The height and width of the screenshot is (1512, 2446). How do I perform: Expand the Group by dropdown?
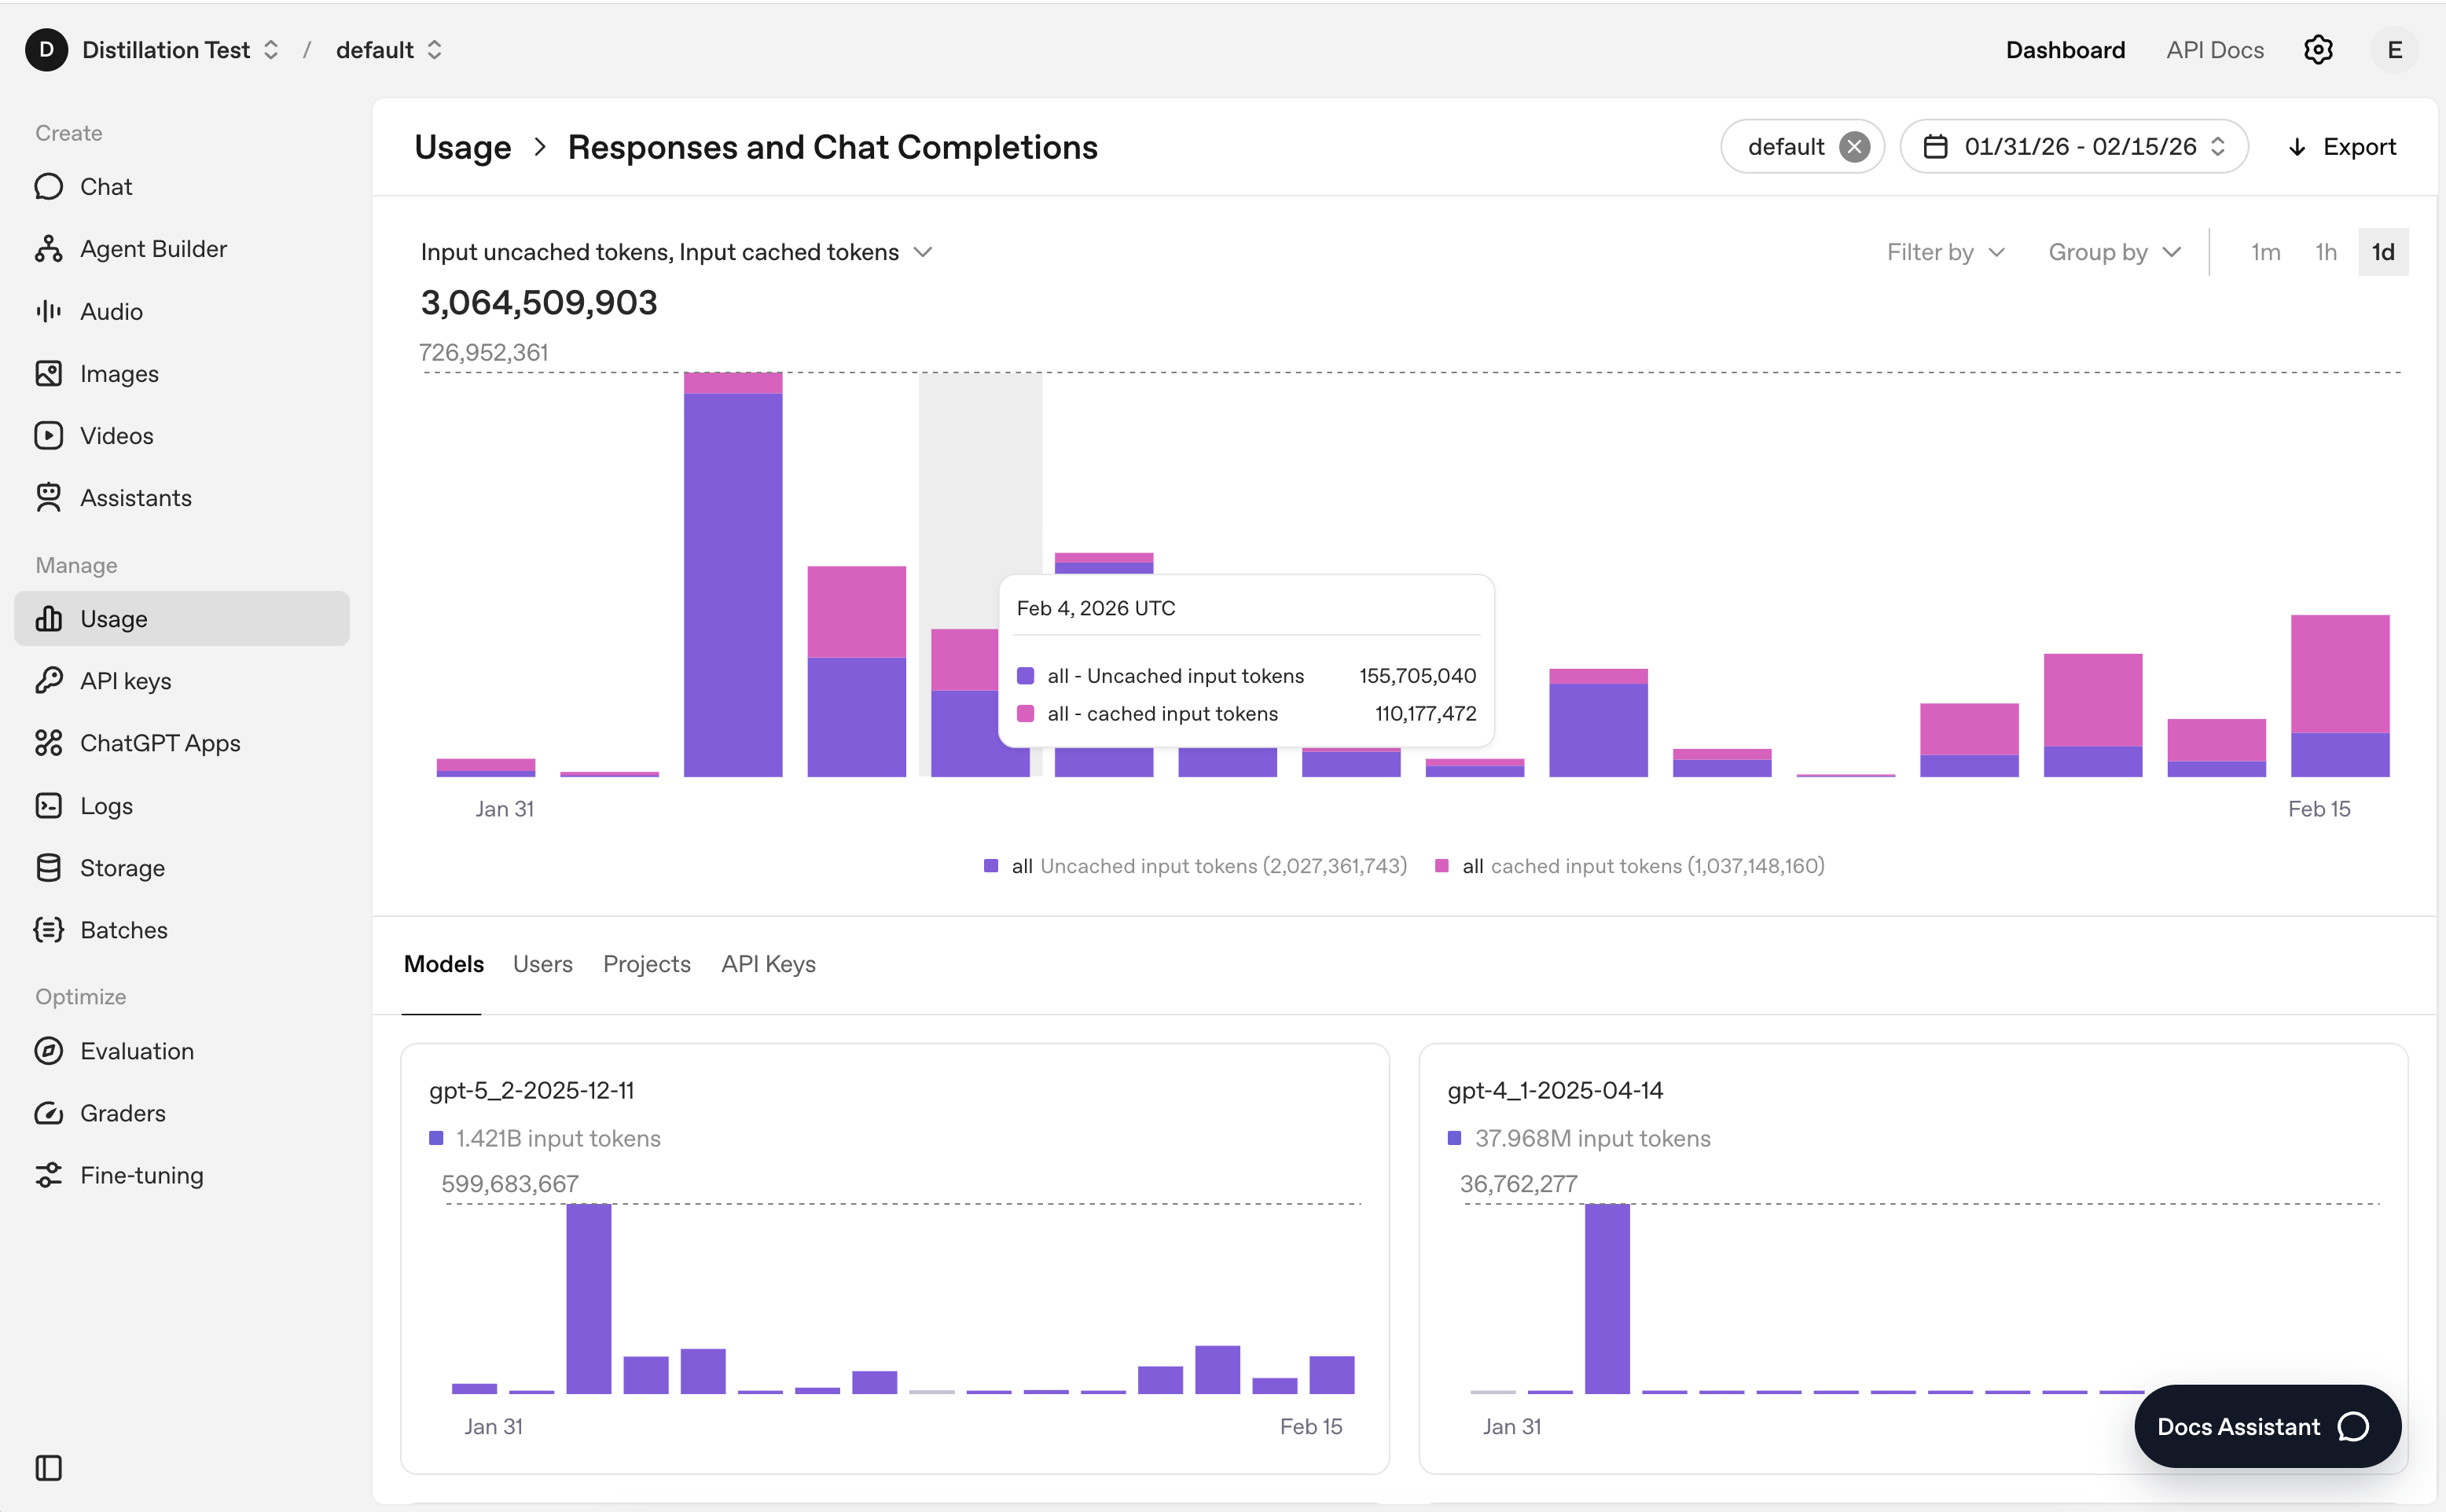2113,252
